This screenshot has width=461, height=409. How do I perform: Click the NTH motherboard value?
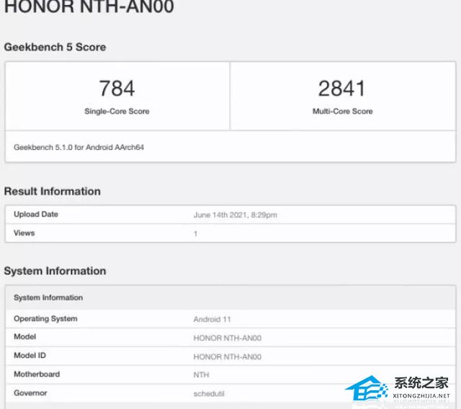[x=201, y=375]
